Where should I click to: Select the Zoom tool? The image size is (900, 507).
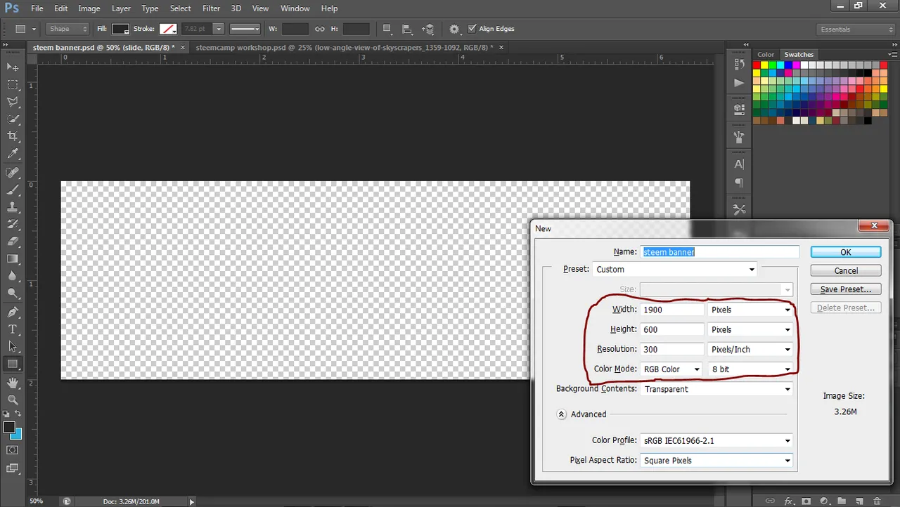tap(13, 400)
